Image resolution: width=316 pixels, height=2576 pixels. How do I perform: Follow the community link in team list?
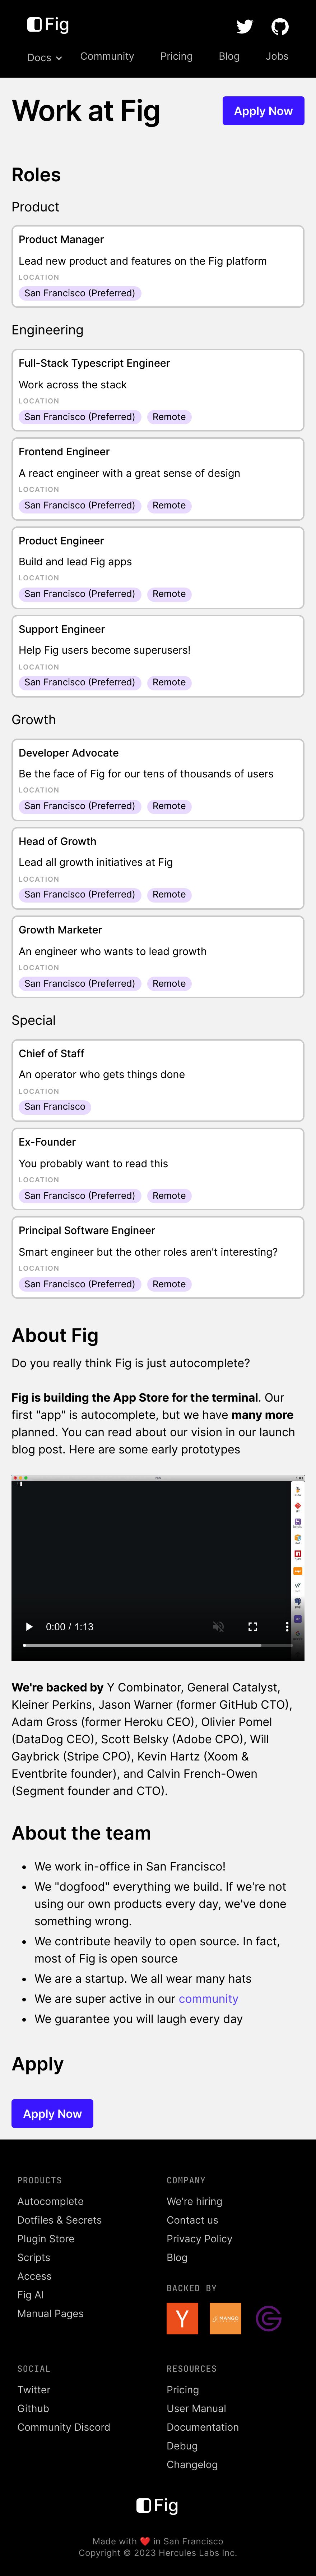(208, 1999)
